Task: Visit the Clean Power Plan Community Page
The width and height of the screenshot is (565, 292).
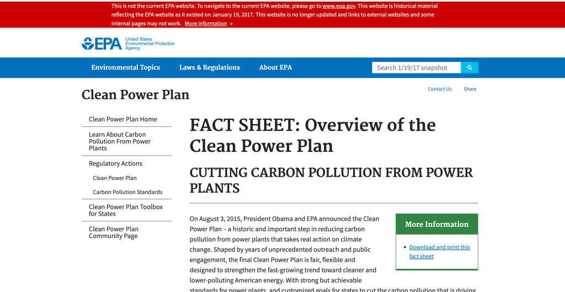Action: (114, 232)
